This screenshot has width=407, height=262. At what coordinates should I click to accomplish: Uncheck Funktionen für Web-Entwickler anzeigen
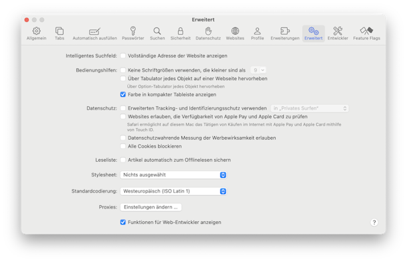[123, 222]
